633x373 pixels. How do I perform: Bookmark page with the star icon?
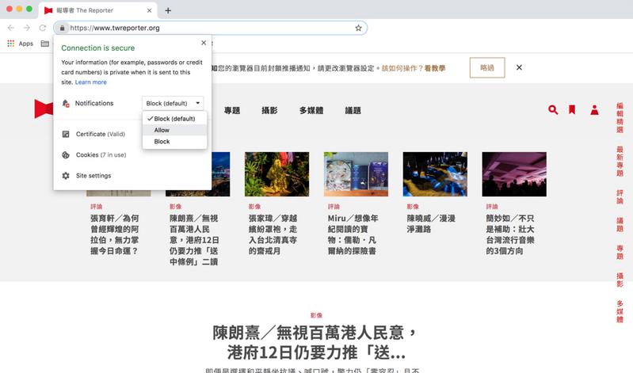point(358,28)
